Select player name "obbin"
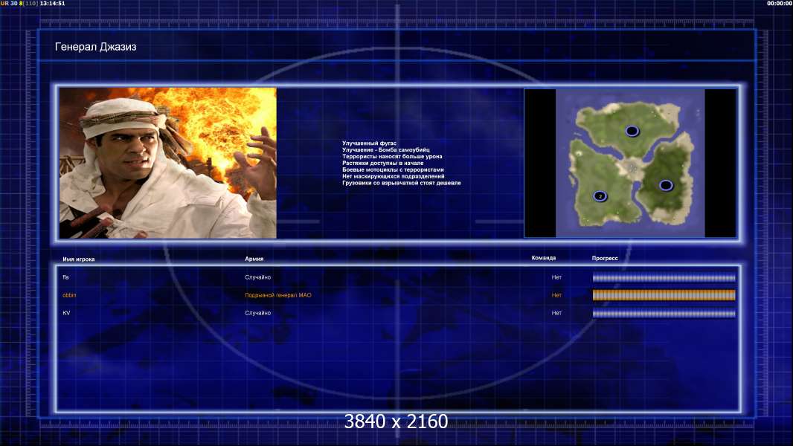This screenshot has width=793, height=446. pos(69,295)
